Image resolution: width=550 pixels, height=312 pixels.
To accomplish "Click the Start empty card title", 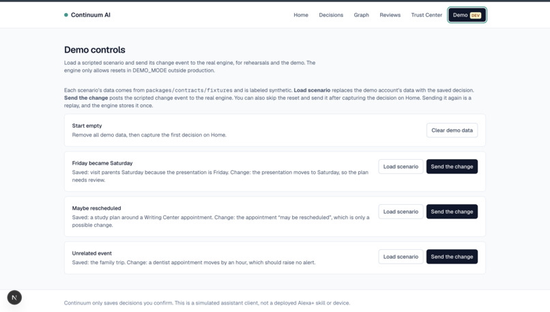I will 87,126.
